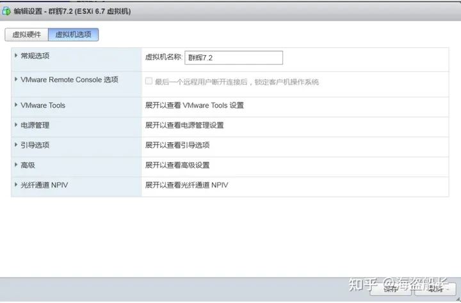This screenshot has width=461, height=303.
Task: Click the dialog resize grip corner
Action: [458, 299]
